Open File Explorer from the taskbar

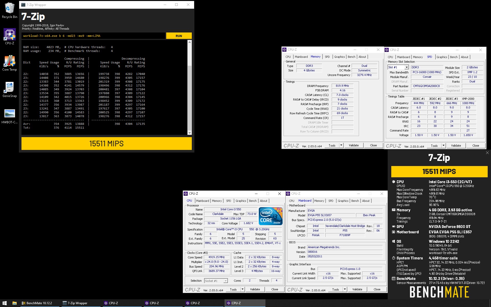(x=15, y=303)
